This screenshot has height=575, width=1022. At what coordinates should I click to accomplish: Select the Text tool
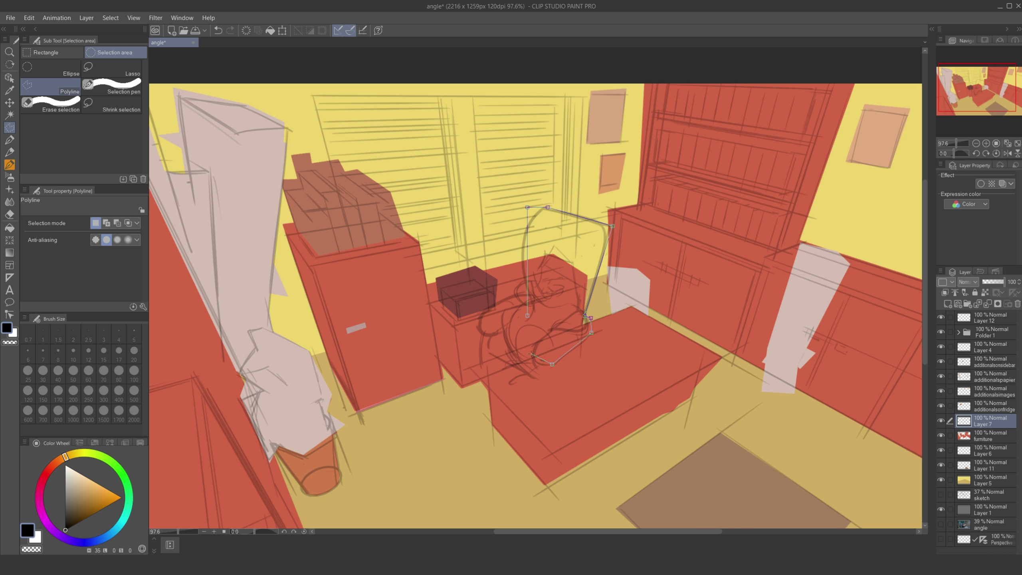[10, 290]
